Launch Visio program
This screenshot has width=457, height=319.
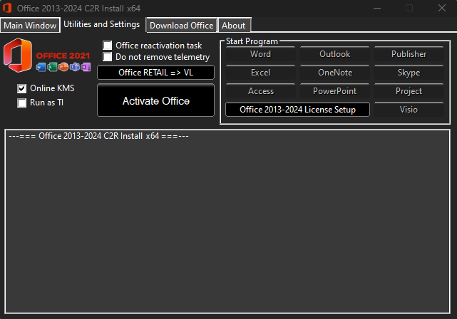click(409, 110)
